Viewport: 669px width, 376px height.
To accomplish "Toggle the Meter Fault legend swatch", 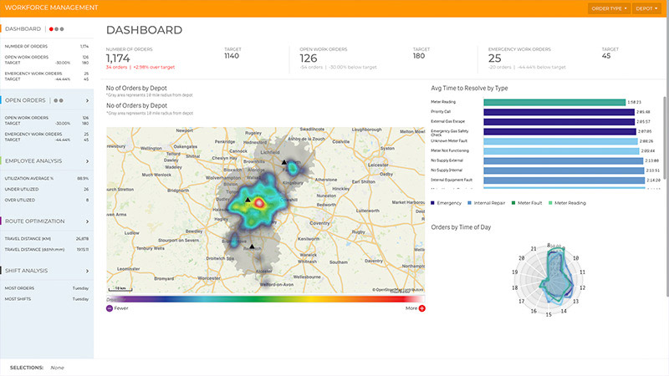I will click(x=513, y=203).
